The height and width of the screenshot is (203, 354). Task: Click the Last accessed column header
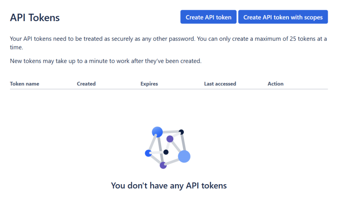(220, 84)
